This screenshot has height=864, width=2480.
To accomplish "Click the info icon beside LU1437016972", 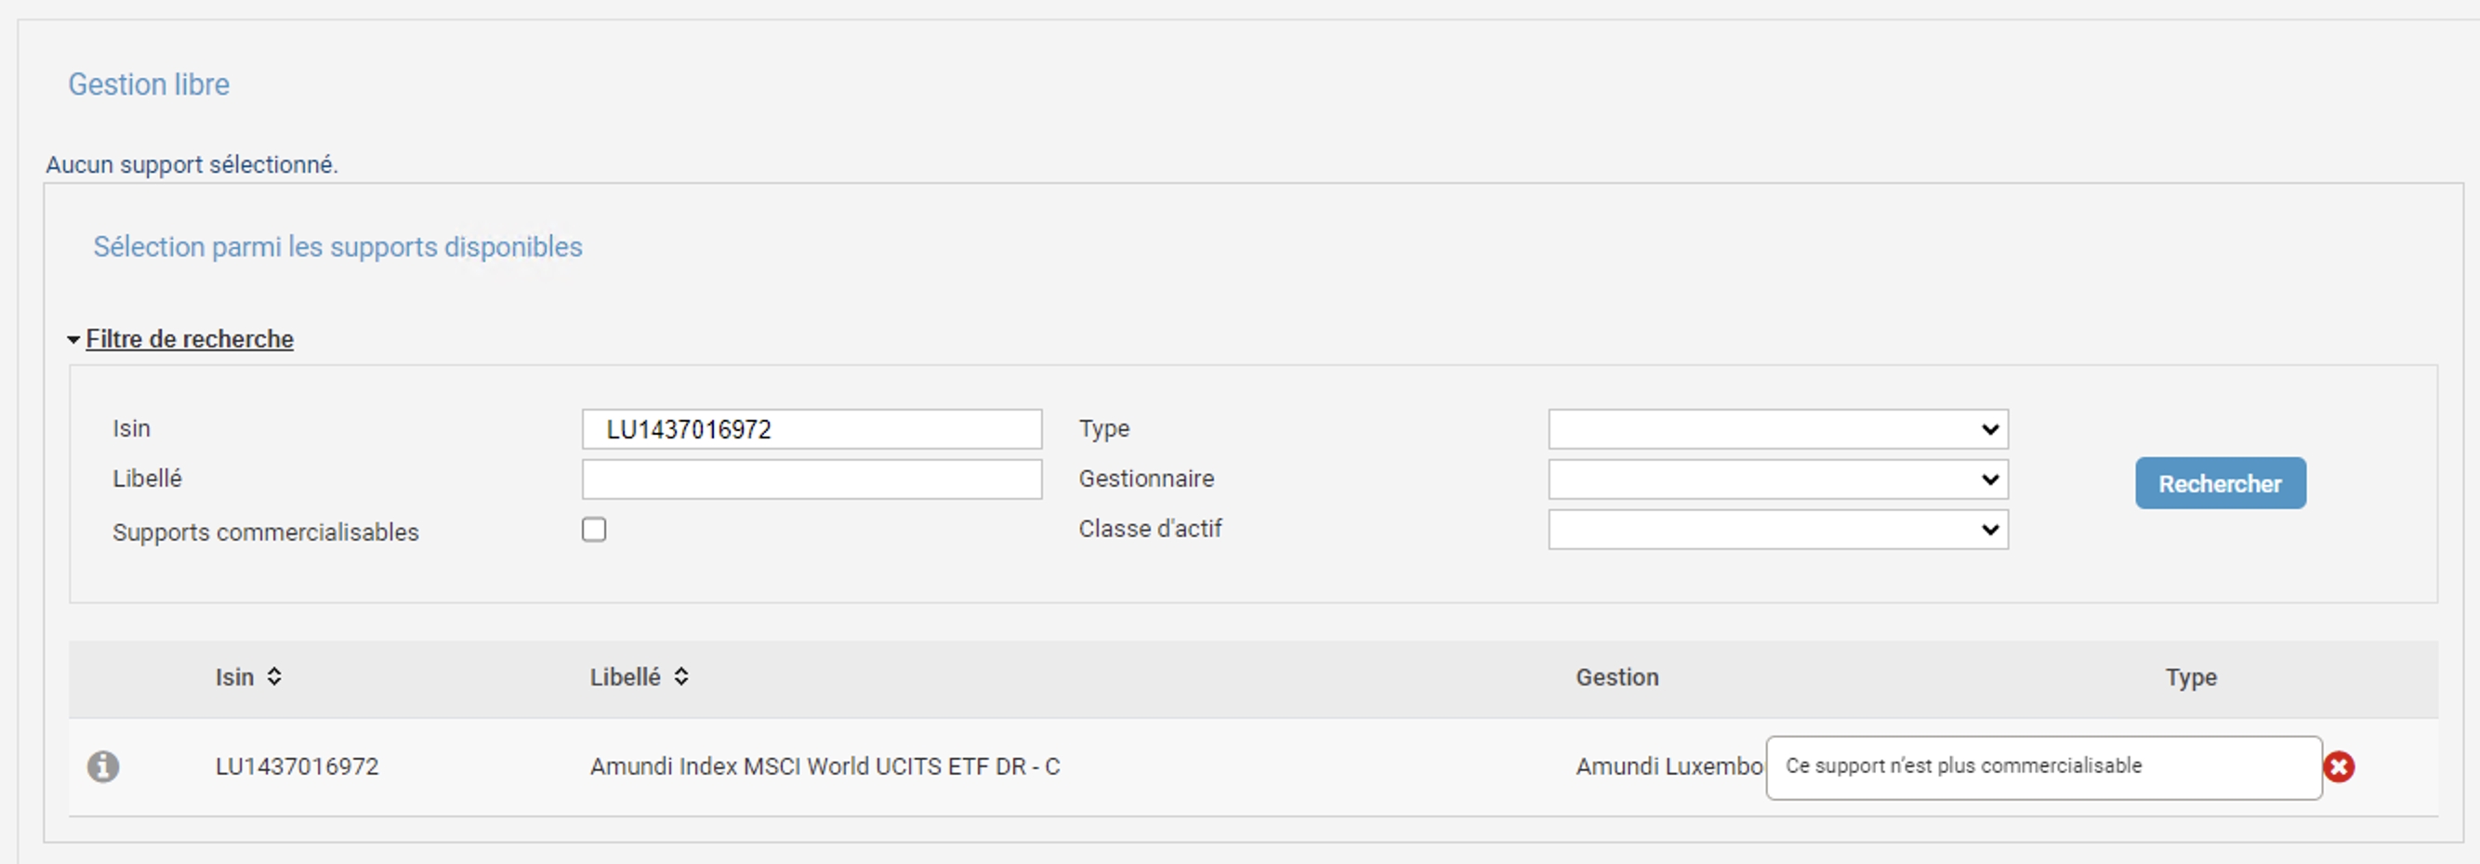I will [103, 766].
